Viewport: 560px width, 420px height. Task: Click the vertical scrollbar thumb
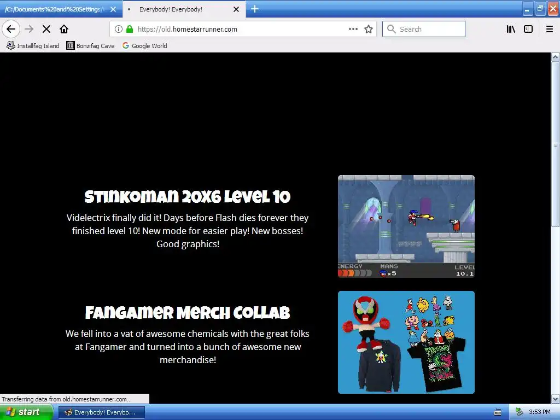coord(556,144)
